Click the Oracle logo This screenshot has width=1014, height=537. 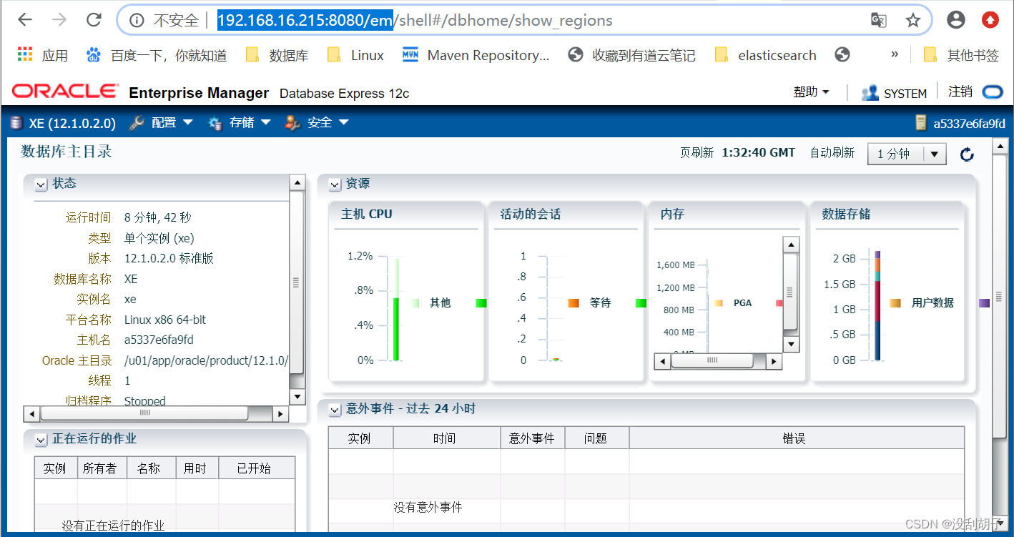click(65, 92)
